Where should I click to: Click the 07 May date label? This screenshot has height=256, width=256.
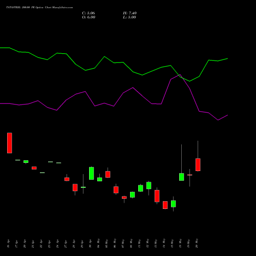123,243
